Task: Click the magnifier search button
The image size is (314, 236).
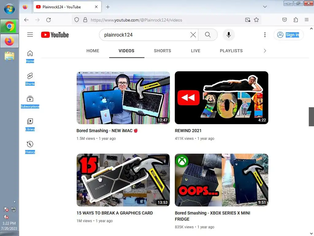Action: [x=208, y=35]
